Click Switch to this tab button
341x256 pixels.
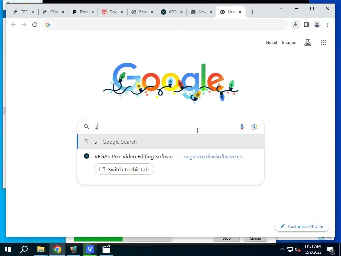pyautogui.click(x=124, y=169)
